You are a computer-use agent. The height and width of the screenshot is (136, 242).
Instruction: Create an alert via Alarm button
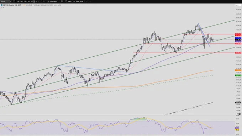(x=68, y=1)
